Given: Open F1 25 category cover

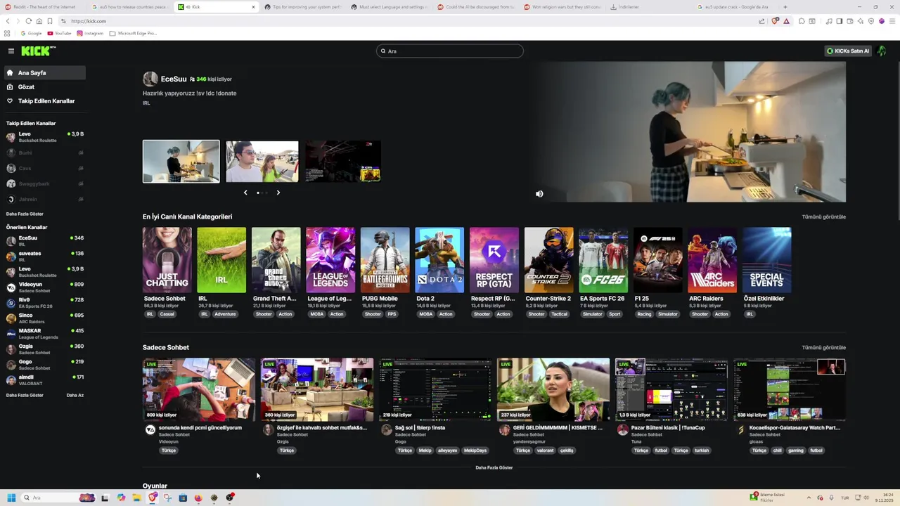Looking at the screenshot, I should coord(657,259).
